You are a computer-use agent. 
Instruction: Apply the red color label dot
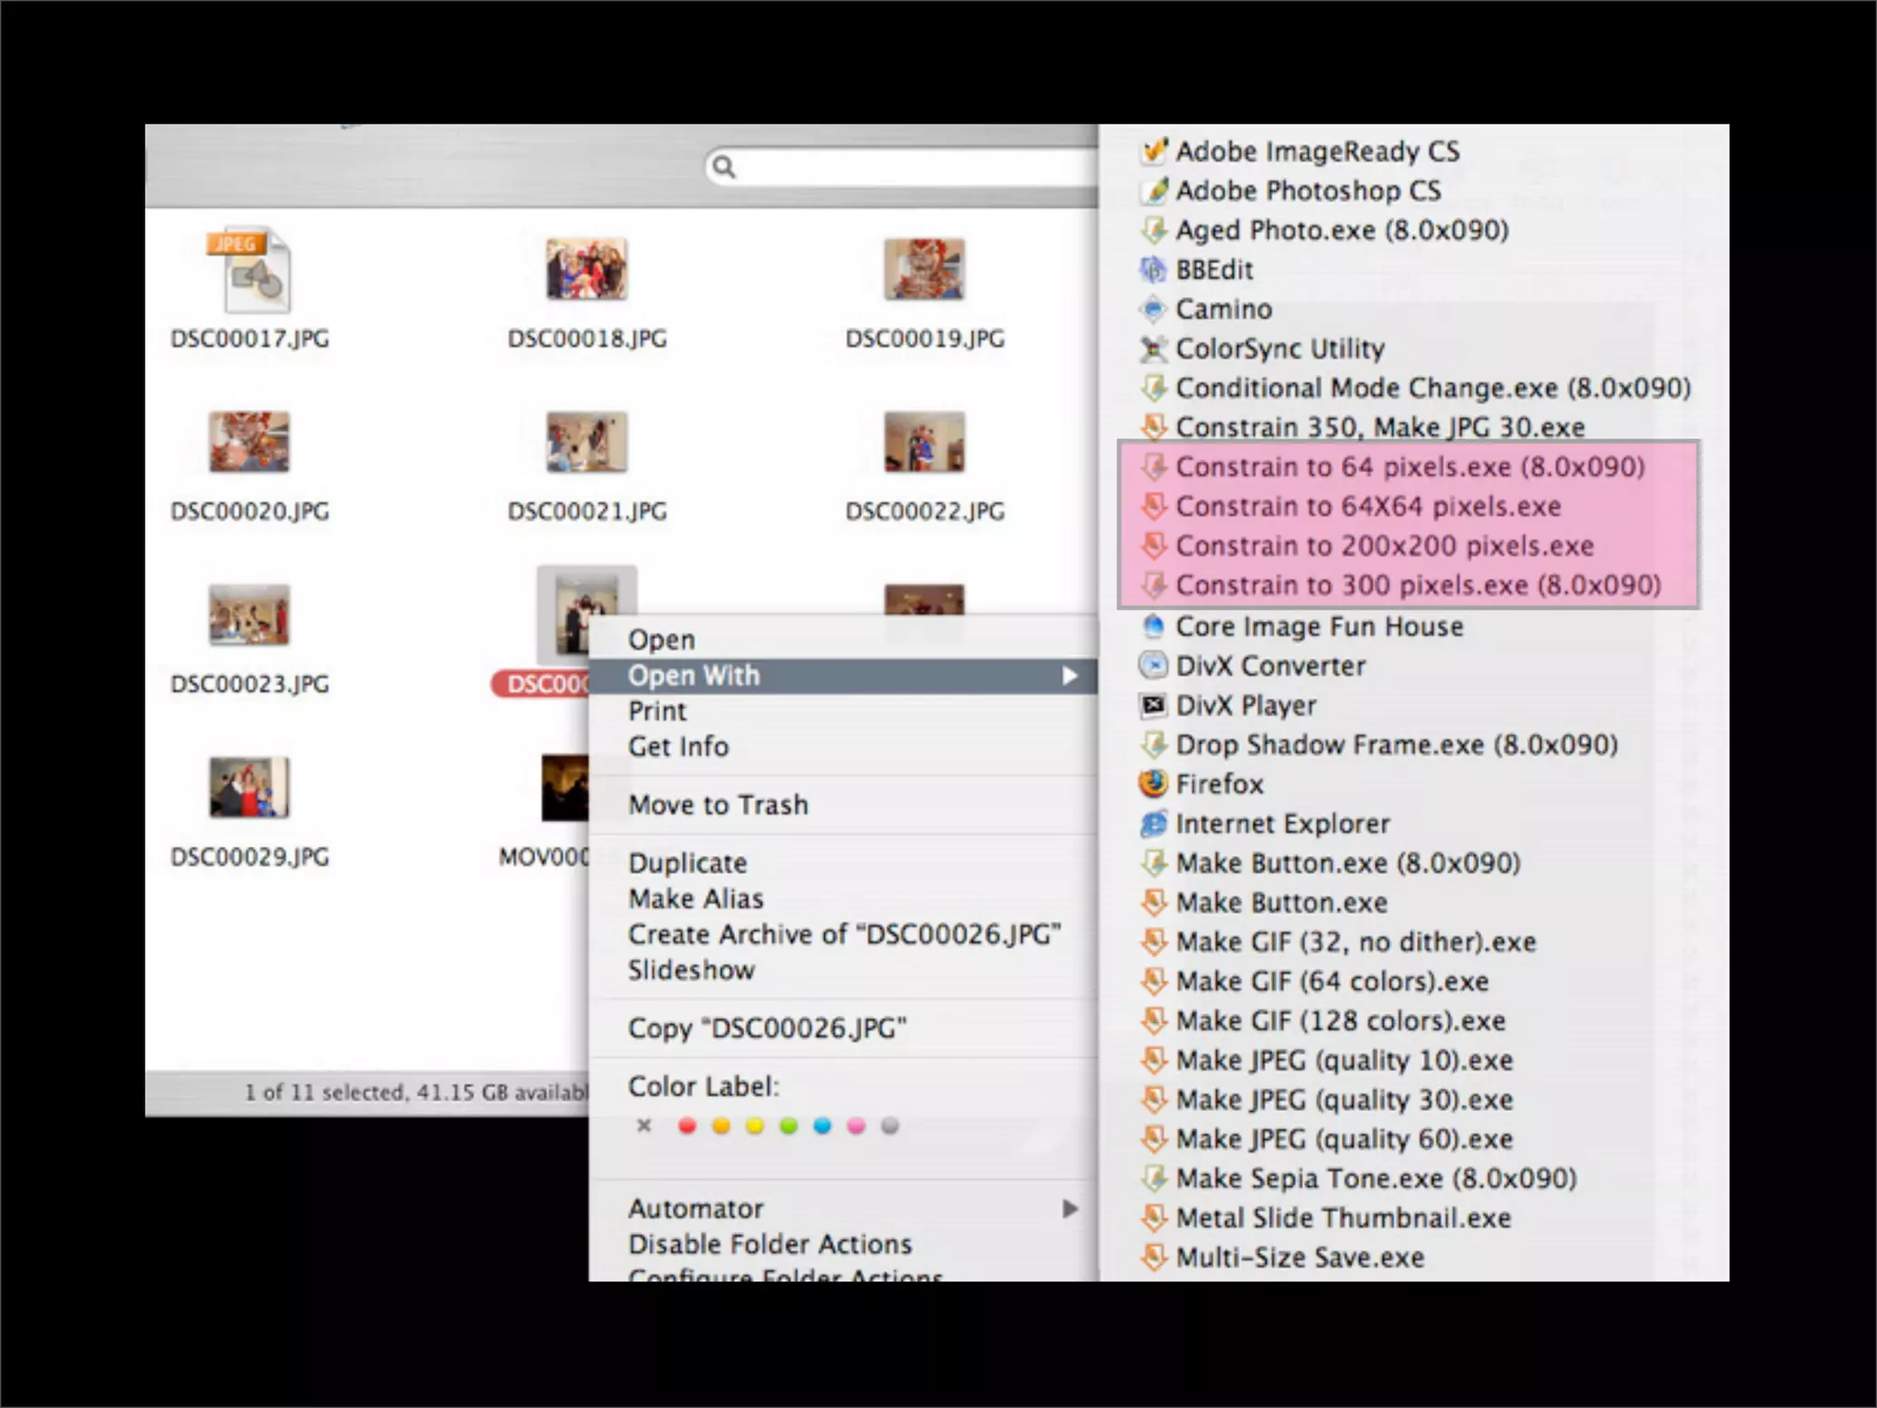pyautogui.click(x=686, y=1126)
